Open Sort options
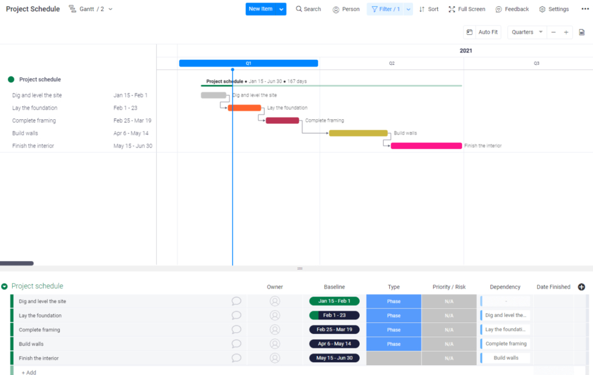This screenshot has height=375, width=593. point(429,9)
